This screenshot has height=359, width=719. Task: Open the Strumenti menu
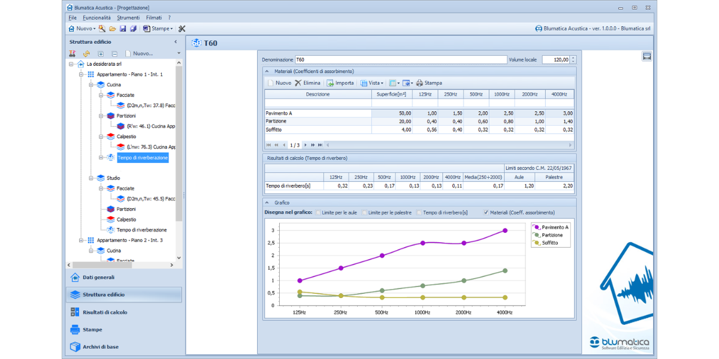(128, 18)
